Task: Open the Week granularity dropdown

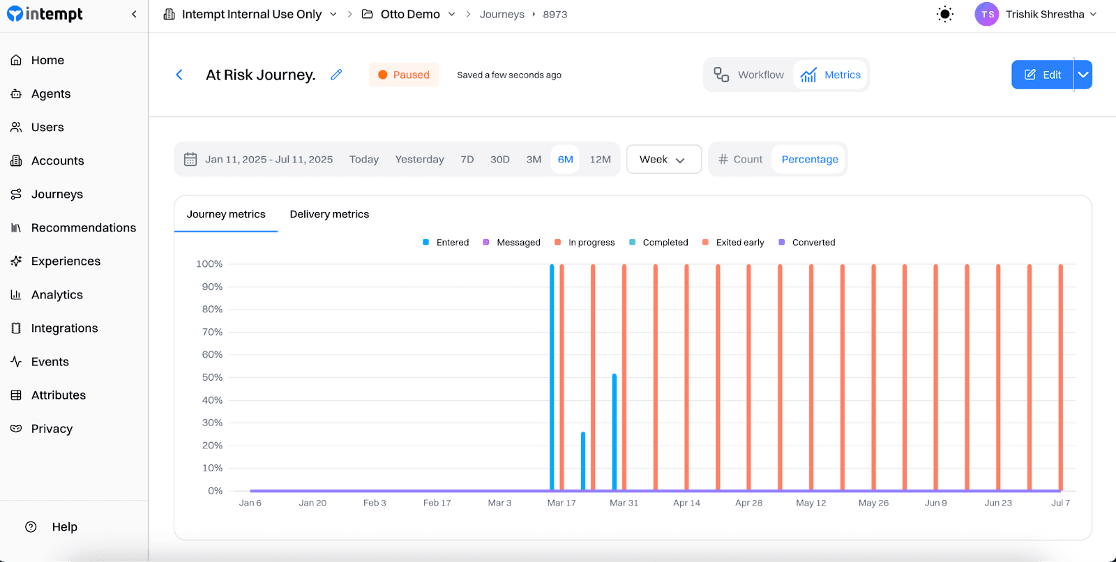Action: (663, 159)
